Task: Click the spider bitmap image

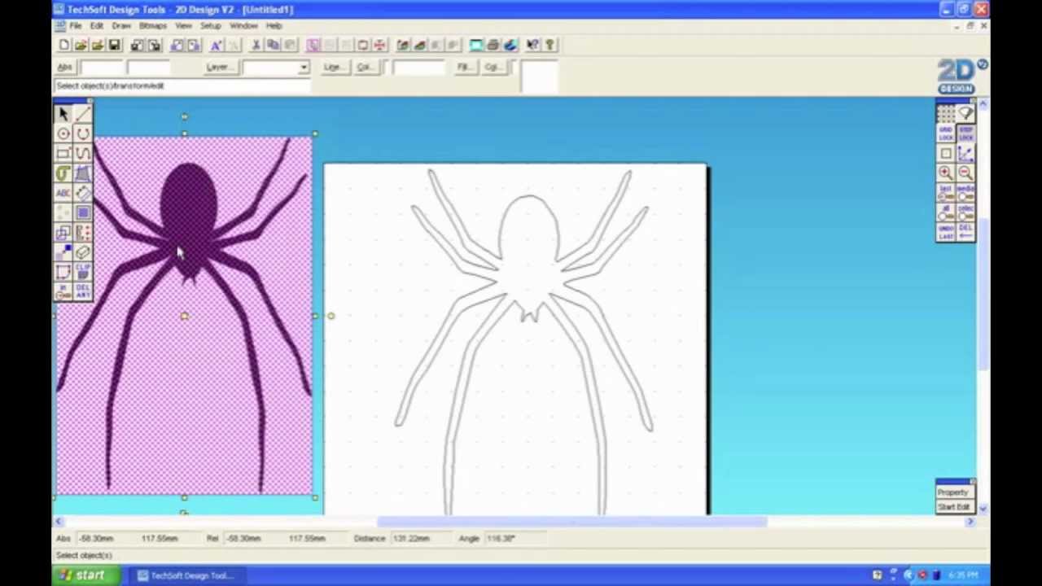Action: (184, 316)
